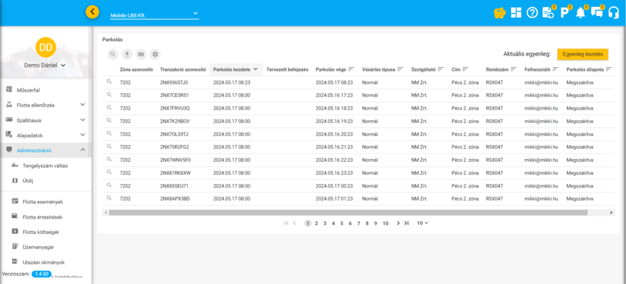Screen dimensions: 626x284
Task: Go to page 5 in pagination
Action: coord(341,223)
